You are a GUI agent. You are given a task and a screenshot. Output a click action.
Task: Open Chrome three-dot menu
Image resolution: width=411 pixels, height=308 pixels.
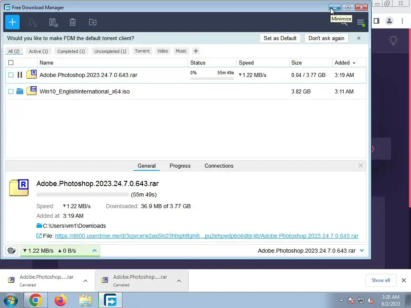coord(402,21)
